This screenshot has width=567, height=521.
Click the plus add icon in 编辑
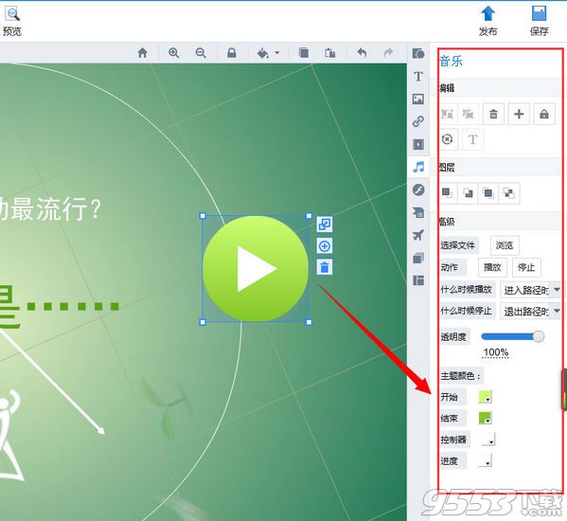pos(519,115)
